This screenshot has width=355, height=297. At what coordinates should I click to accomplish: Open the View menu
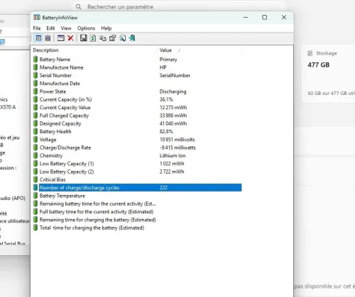[x=66, y=28]
